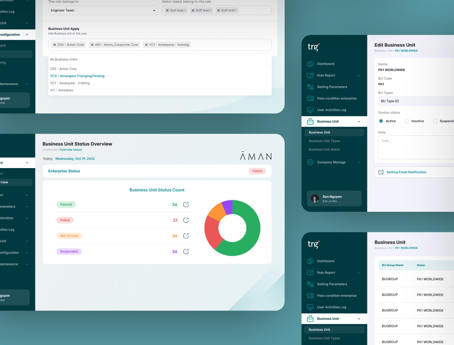Expand the Company Manage menu chevron
The width and height of the screenshot is (454, 345).
point(359,162)
